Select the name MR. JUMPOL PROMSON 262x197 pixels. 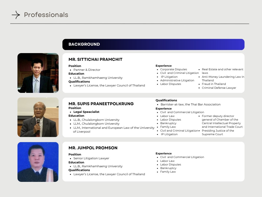[x=93, y=148]
